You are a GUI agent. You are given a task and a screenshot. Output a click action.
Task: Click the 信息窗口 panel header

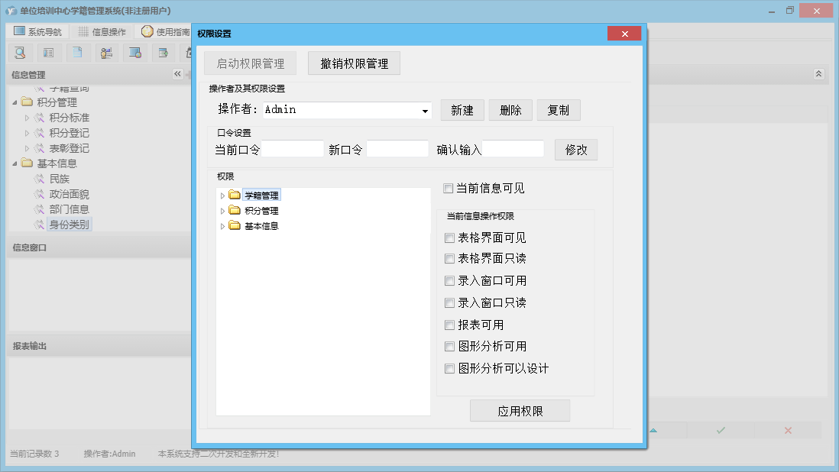pos(99,247)
